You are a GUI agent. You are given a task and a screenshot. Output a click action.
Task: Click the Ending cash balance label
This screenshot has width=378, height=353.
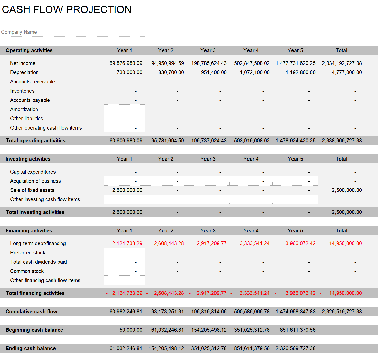(x=30, y=348)
